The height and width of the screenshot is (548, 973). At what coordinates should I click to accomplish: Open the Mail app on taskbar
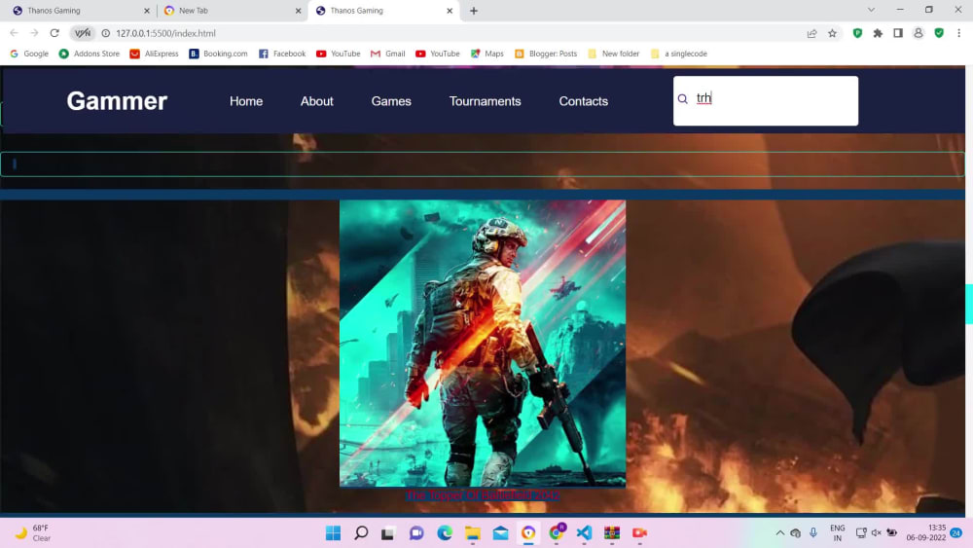[x=501, y=533]
